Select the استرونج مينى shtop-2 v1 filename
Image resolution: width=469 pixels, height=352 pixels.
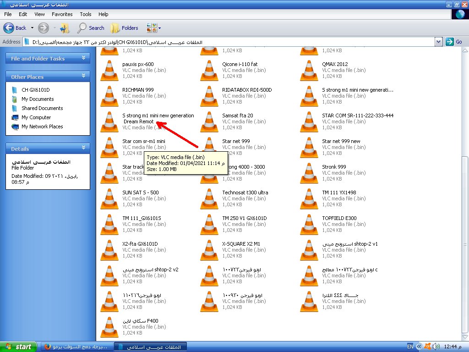click(x=350, y=244)
